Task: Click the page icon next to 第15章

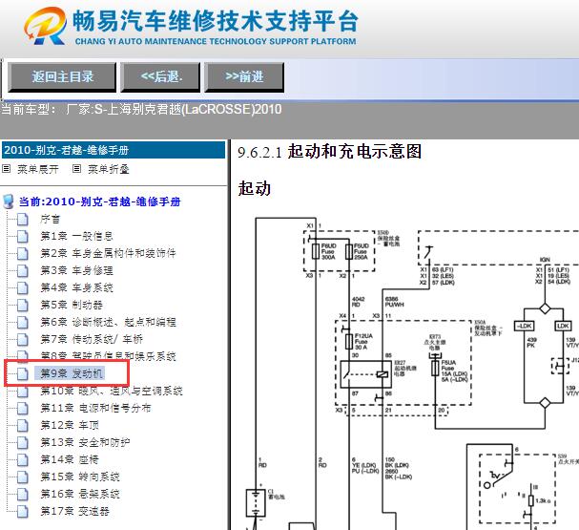Action: pyautogui.click(x=23, y=477)
